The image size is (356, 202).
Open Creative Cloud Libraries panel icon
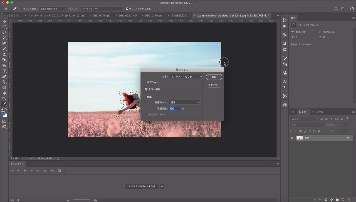[x=285, y=105]
